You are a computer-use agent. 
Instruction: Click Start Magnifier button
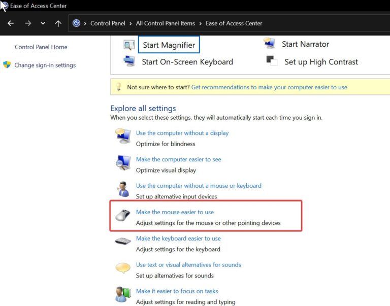[169, 45]
